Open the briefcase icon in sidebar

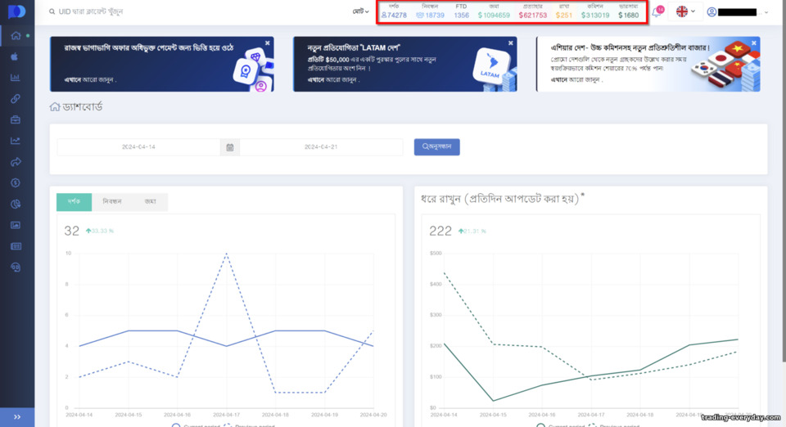coord(16,119)
